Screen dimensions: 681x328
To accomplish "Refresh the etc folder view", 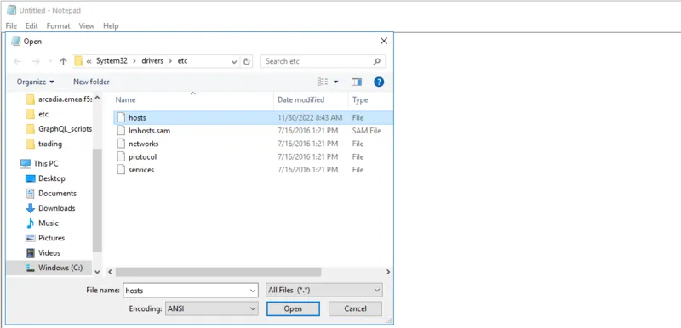I will click(x=246, y=61).
